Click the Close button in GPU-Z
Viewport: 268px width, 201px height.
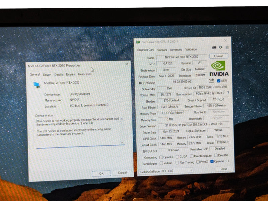(224, 169)
